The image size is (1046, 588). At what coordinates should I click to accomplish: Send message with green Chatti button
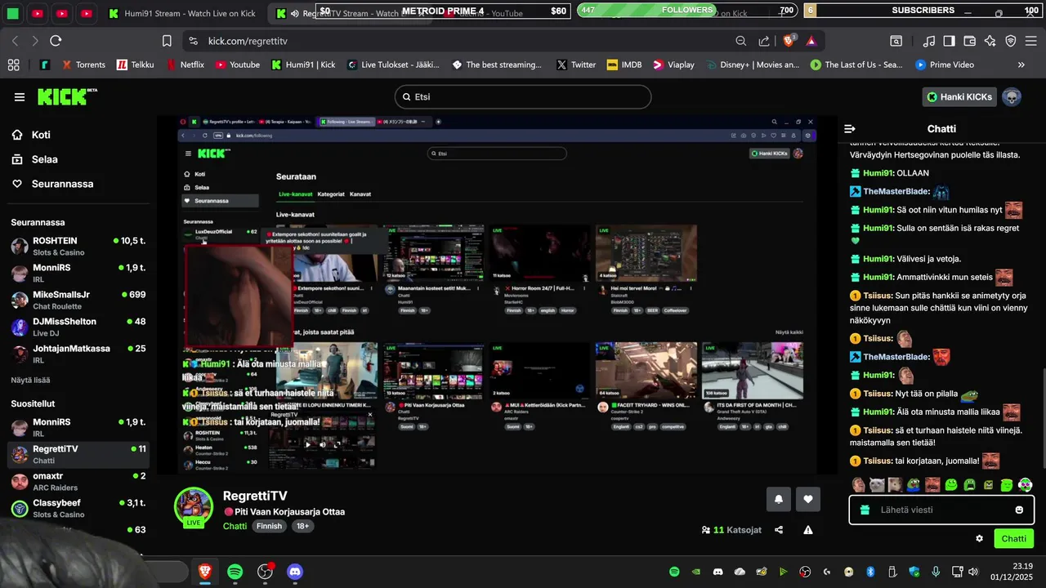[x=1013, y=538]
